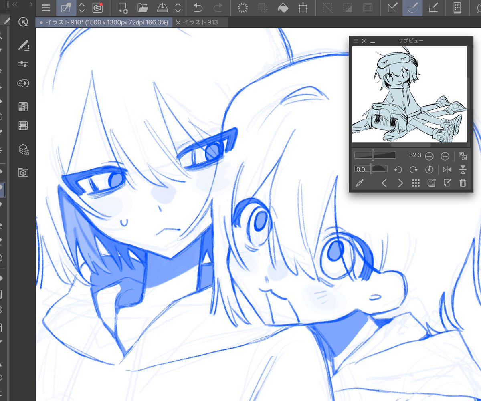481x401 pixels.
Task: Toggle Fit to Sub View window
Action: click(x=462, y=156)
